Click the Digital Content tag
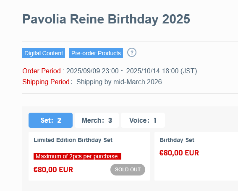Viewport: 238px width, 191px height. 44,53
